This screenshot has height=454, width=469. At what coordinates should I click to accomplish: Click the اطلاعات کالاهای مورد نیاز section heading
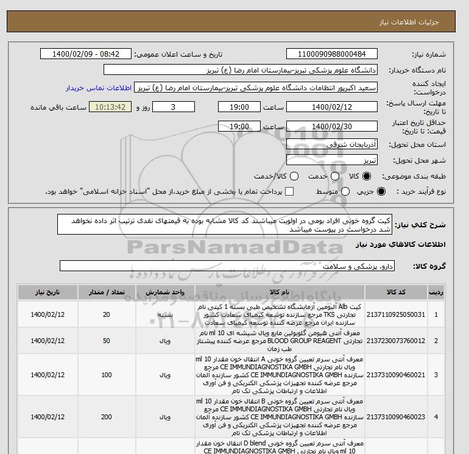401,244
